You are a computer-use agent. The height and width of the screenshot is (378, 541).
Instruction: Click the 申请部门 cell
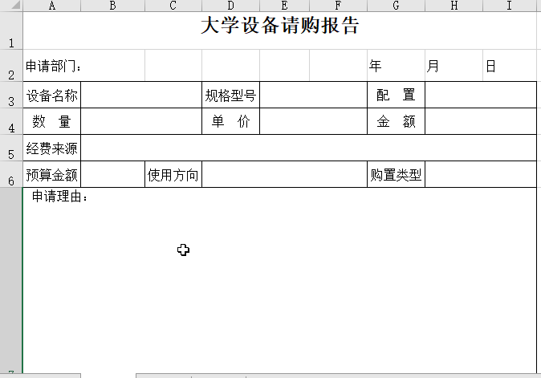tap(53, 67)
